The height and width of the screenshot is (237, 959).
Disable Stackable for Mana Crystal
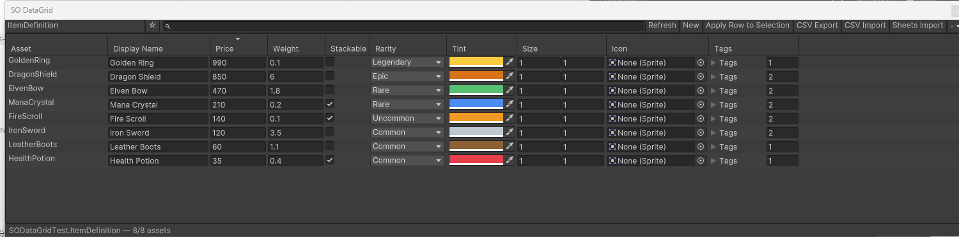pos(330,104)
